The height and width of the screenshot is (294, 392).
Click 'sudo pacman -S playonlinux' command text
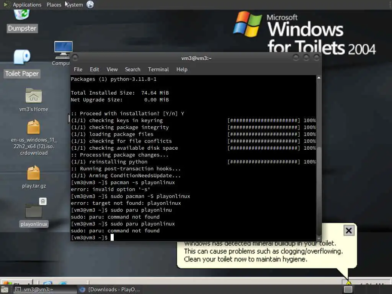(150, 196)
